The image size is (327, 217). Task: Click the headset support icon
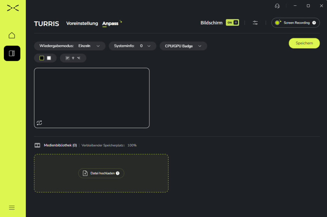click(x=277, y=6)
